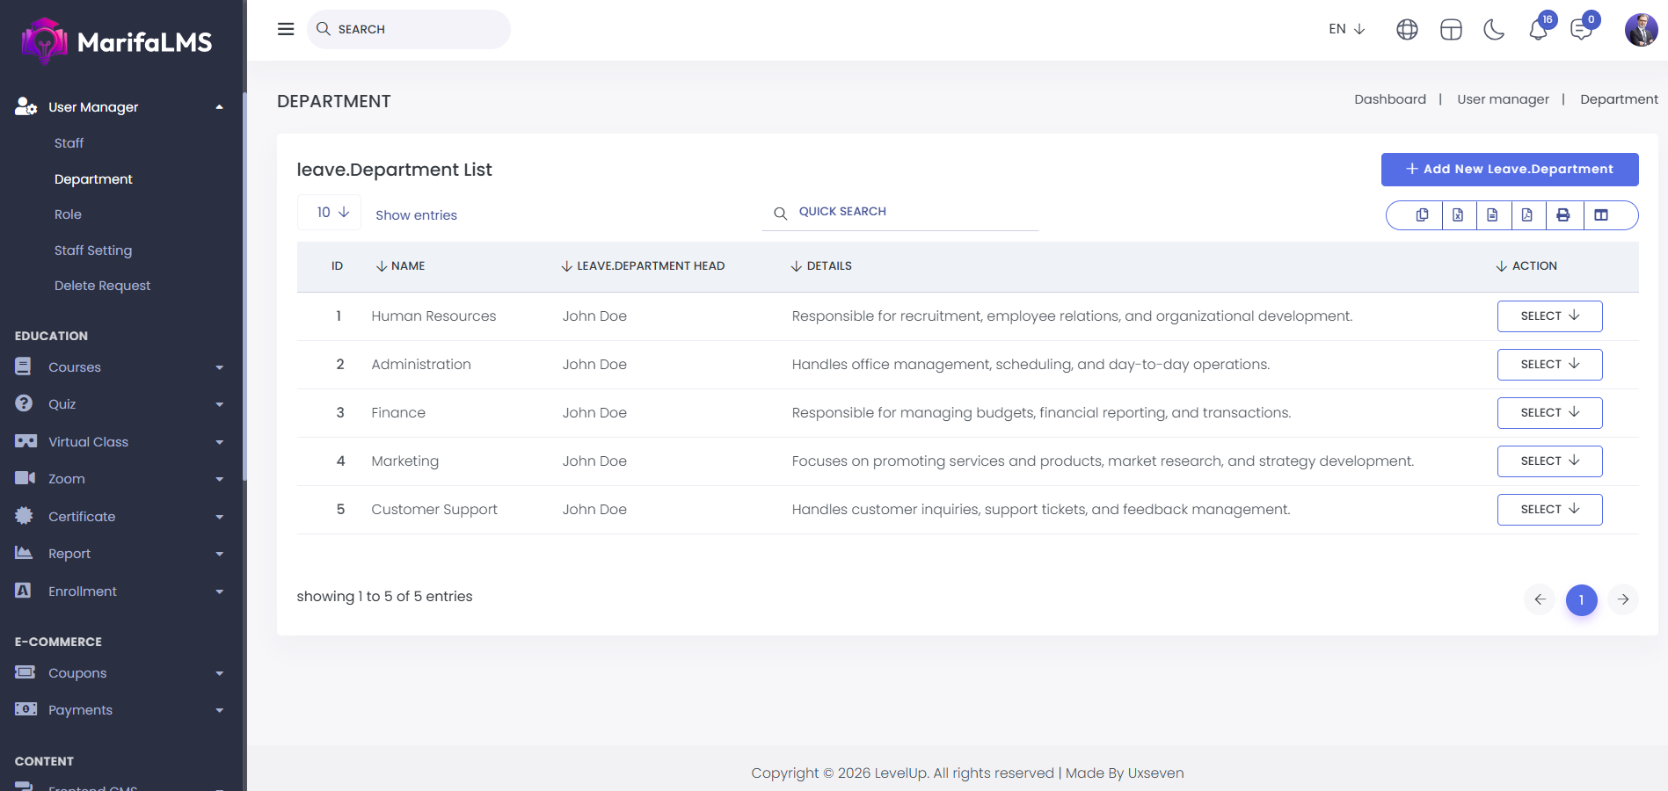The image size is (1668, 791).
Task: Click Add New Leave.Department button
Action: click(1509, 170)
